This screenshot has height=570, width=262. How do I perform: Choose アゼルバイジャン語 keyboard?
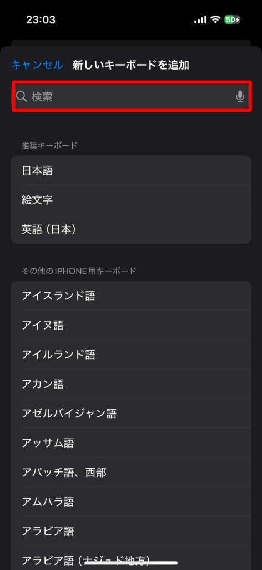pyautogui.click(x=131, y=414)
